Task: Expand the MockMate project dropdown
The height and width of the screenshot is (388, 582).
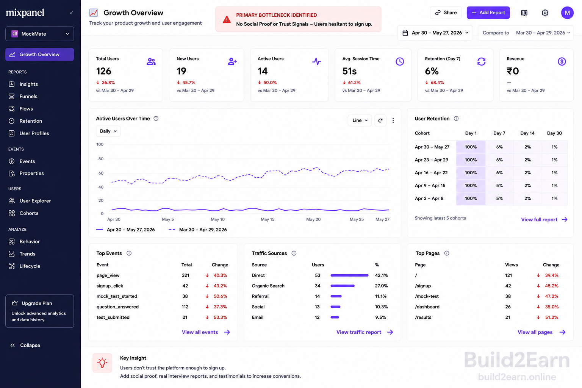Action: (40, 34)
